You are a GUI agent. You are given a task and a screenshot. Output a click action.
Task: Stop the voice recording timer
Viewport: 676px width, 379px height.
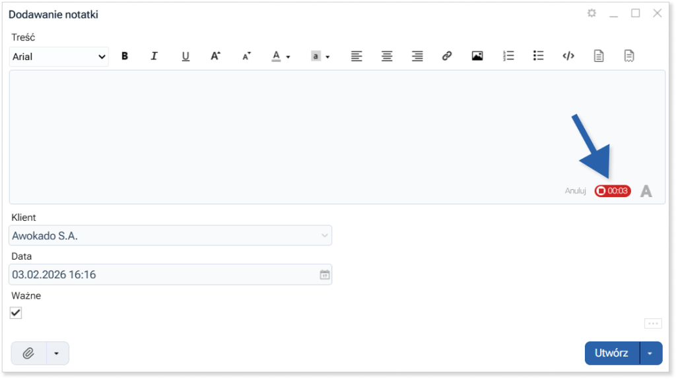click(612, 191)
